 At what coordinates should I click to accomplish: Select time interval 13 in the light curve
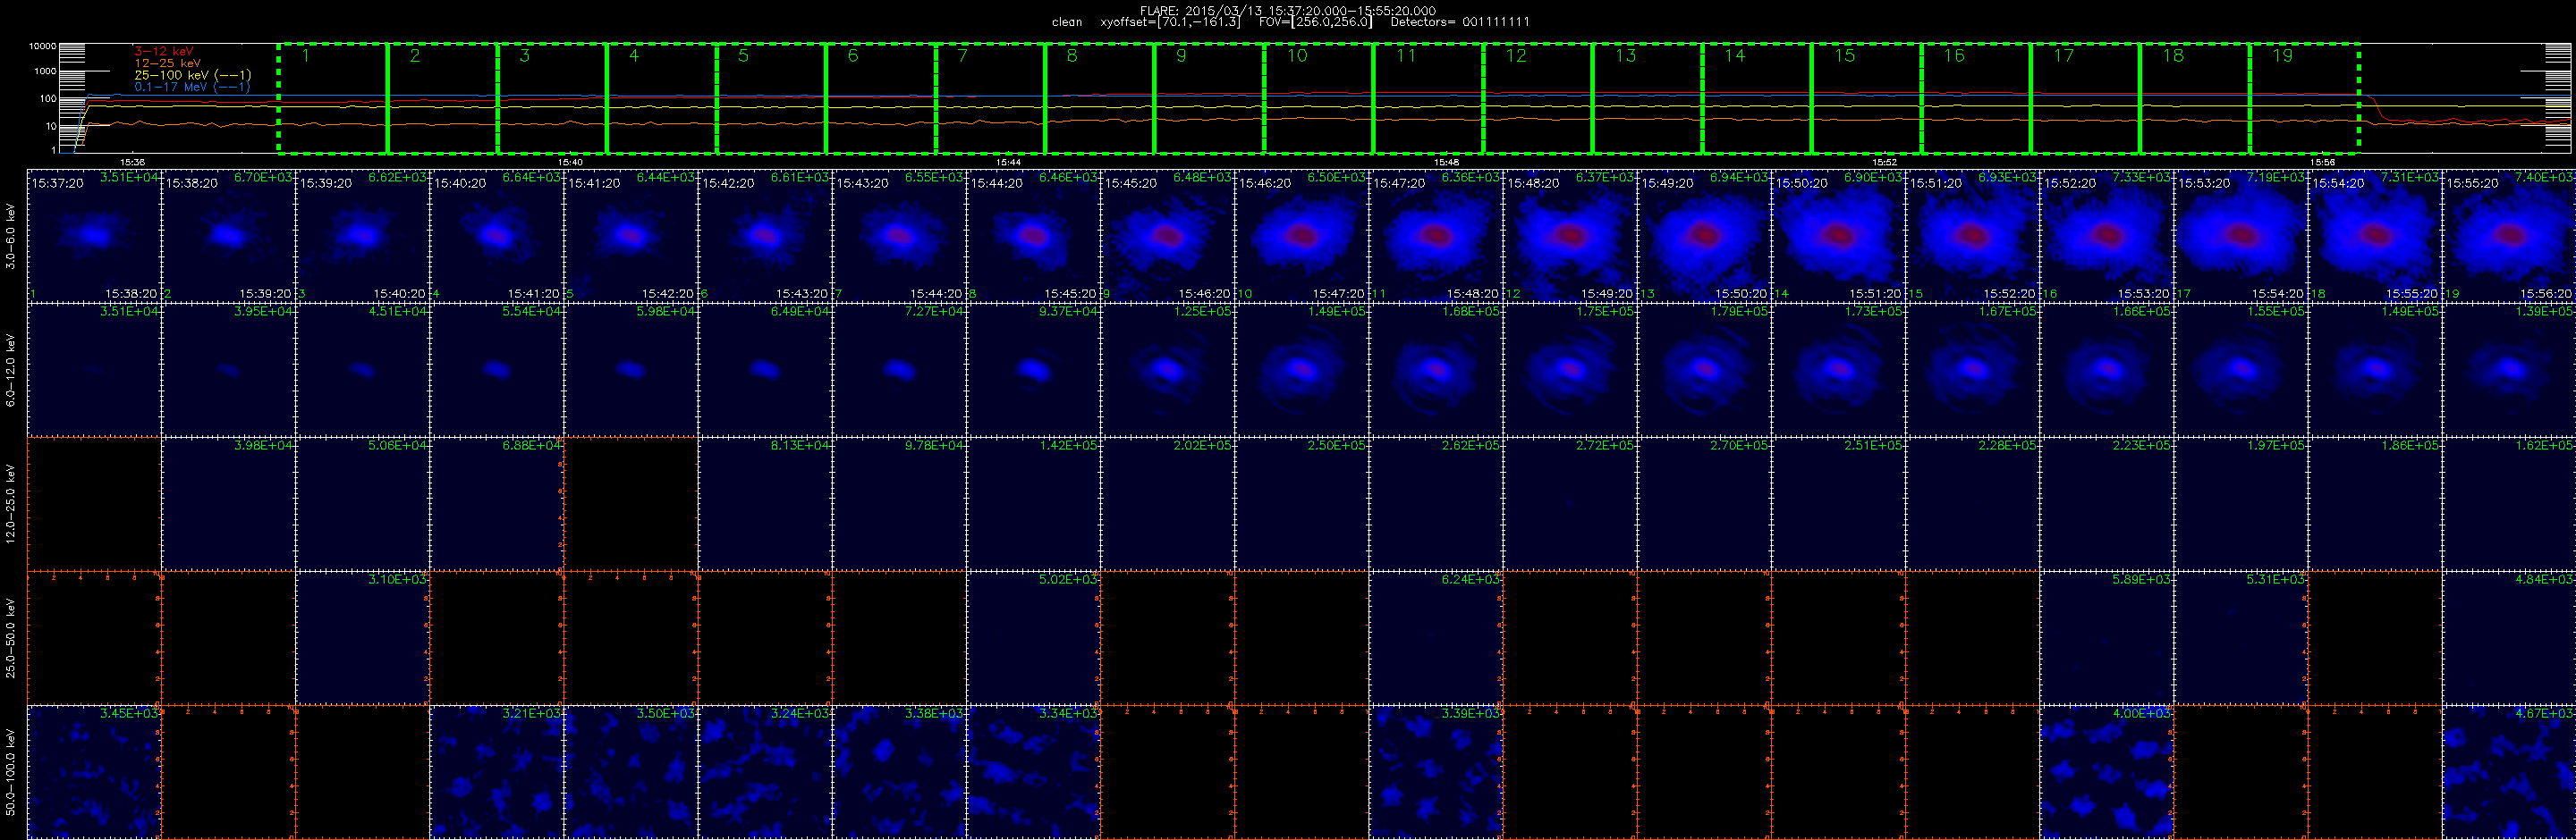pos(1647,99)
